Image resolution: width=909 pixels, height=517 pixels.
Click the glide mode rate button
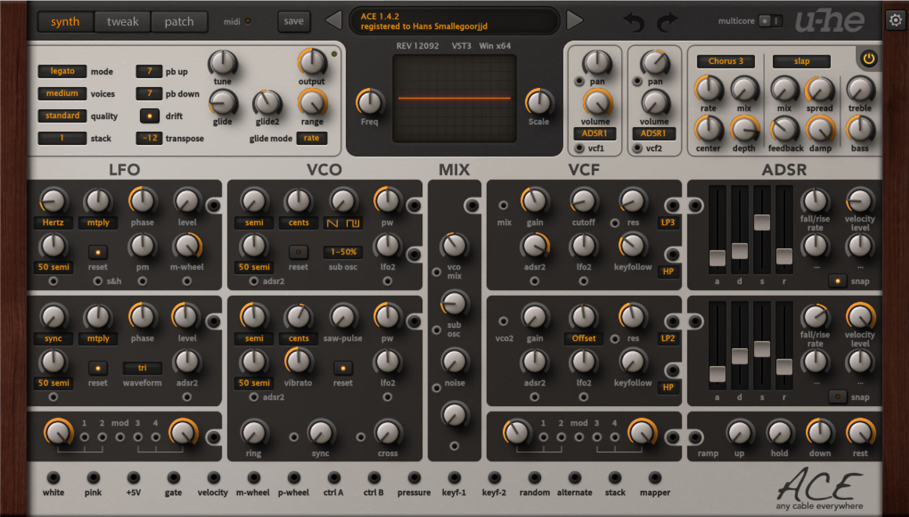[x=311, y=138]
